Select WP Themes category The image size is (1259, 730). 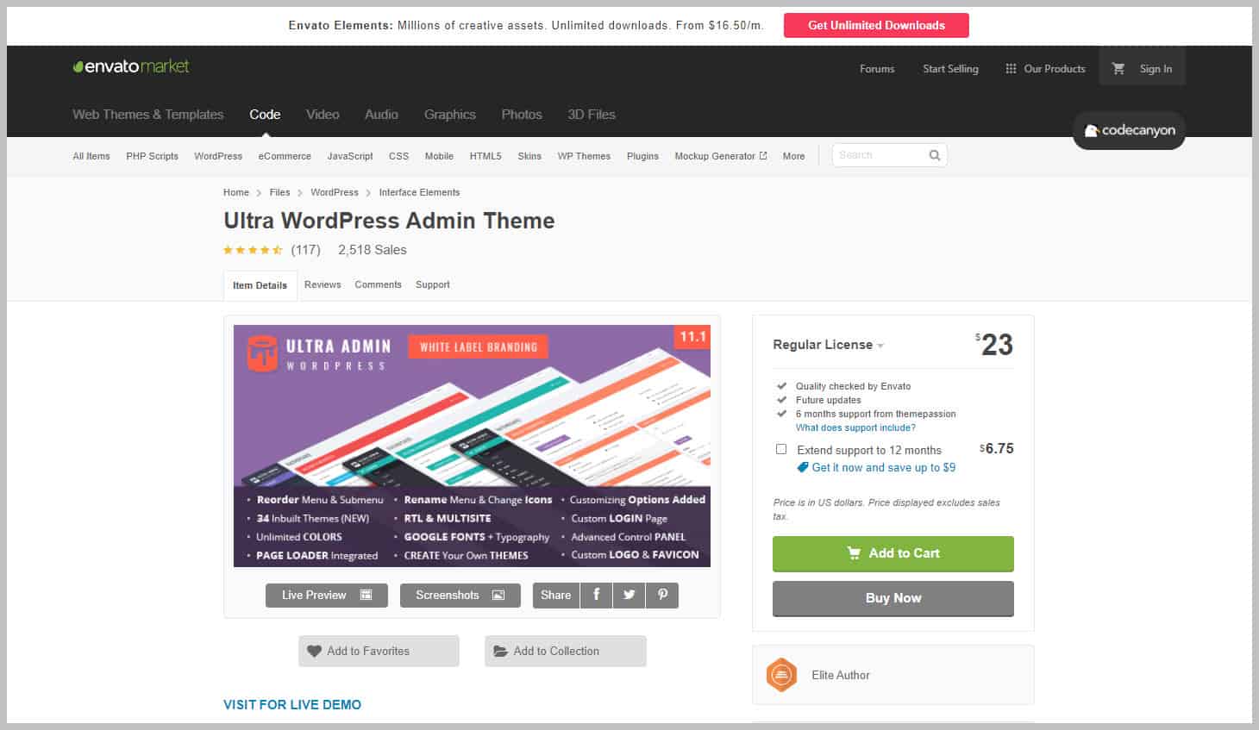pyautogui.click(x=584, y=156)
